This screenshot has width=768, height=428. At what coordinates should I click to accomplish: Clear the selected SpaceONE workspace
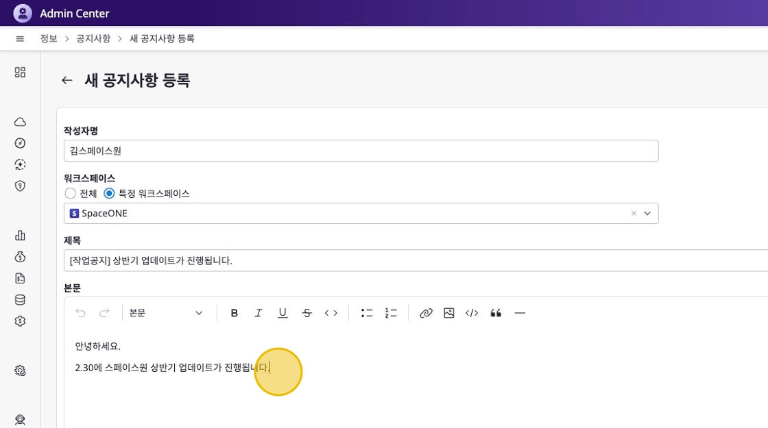pyautogui.click(x=634, y=214)
